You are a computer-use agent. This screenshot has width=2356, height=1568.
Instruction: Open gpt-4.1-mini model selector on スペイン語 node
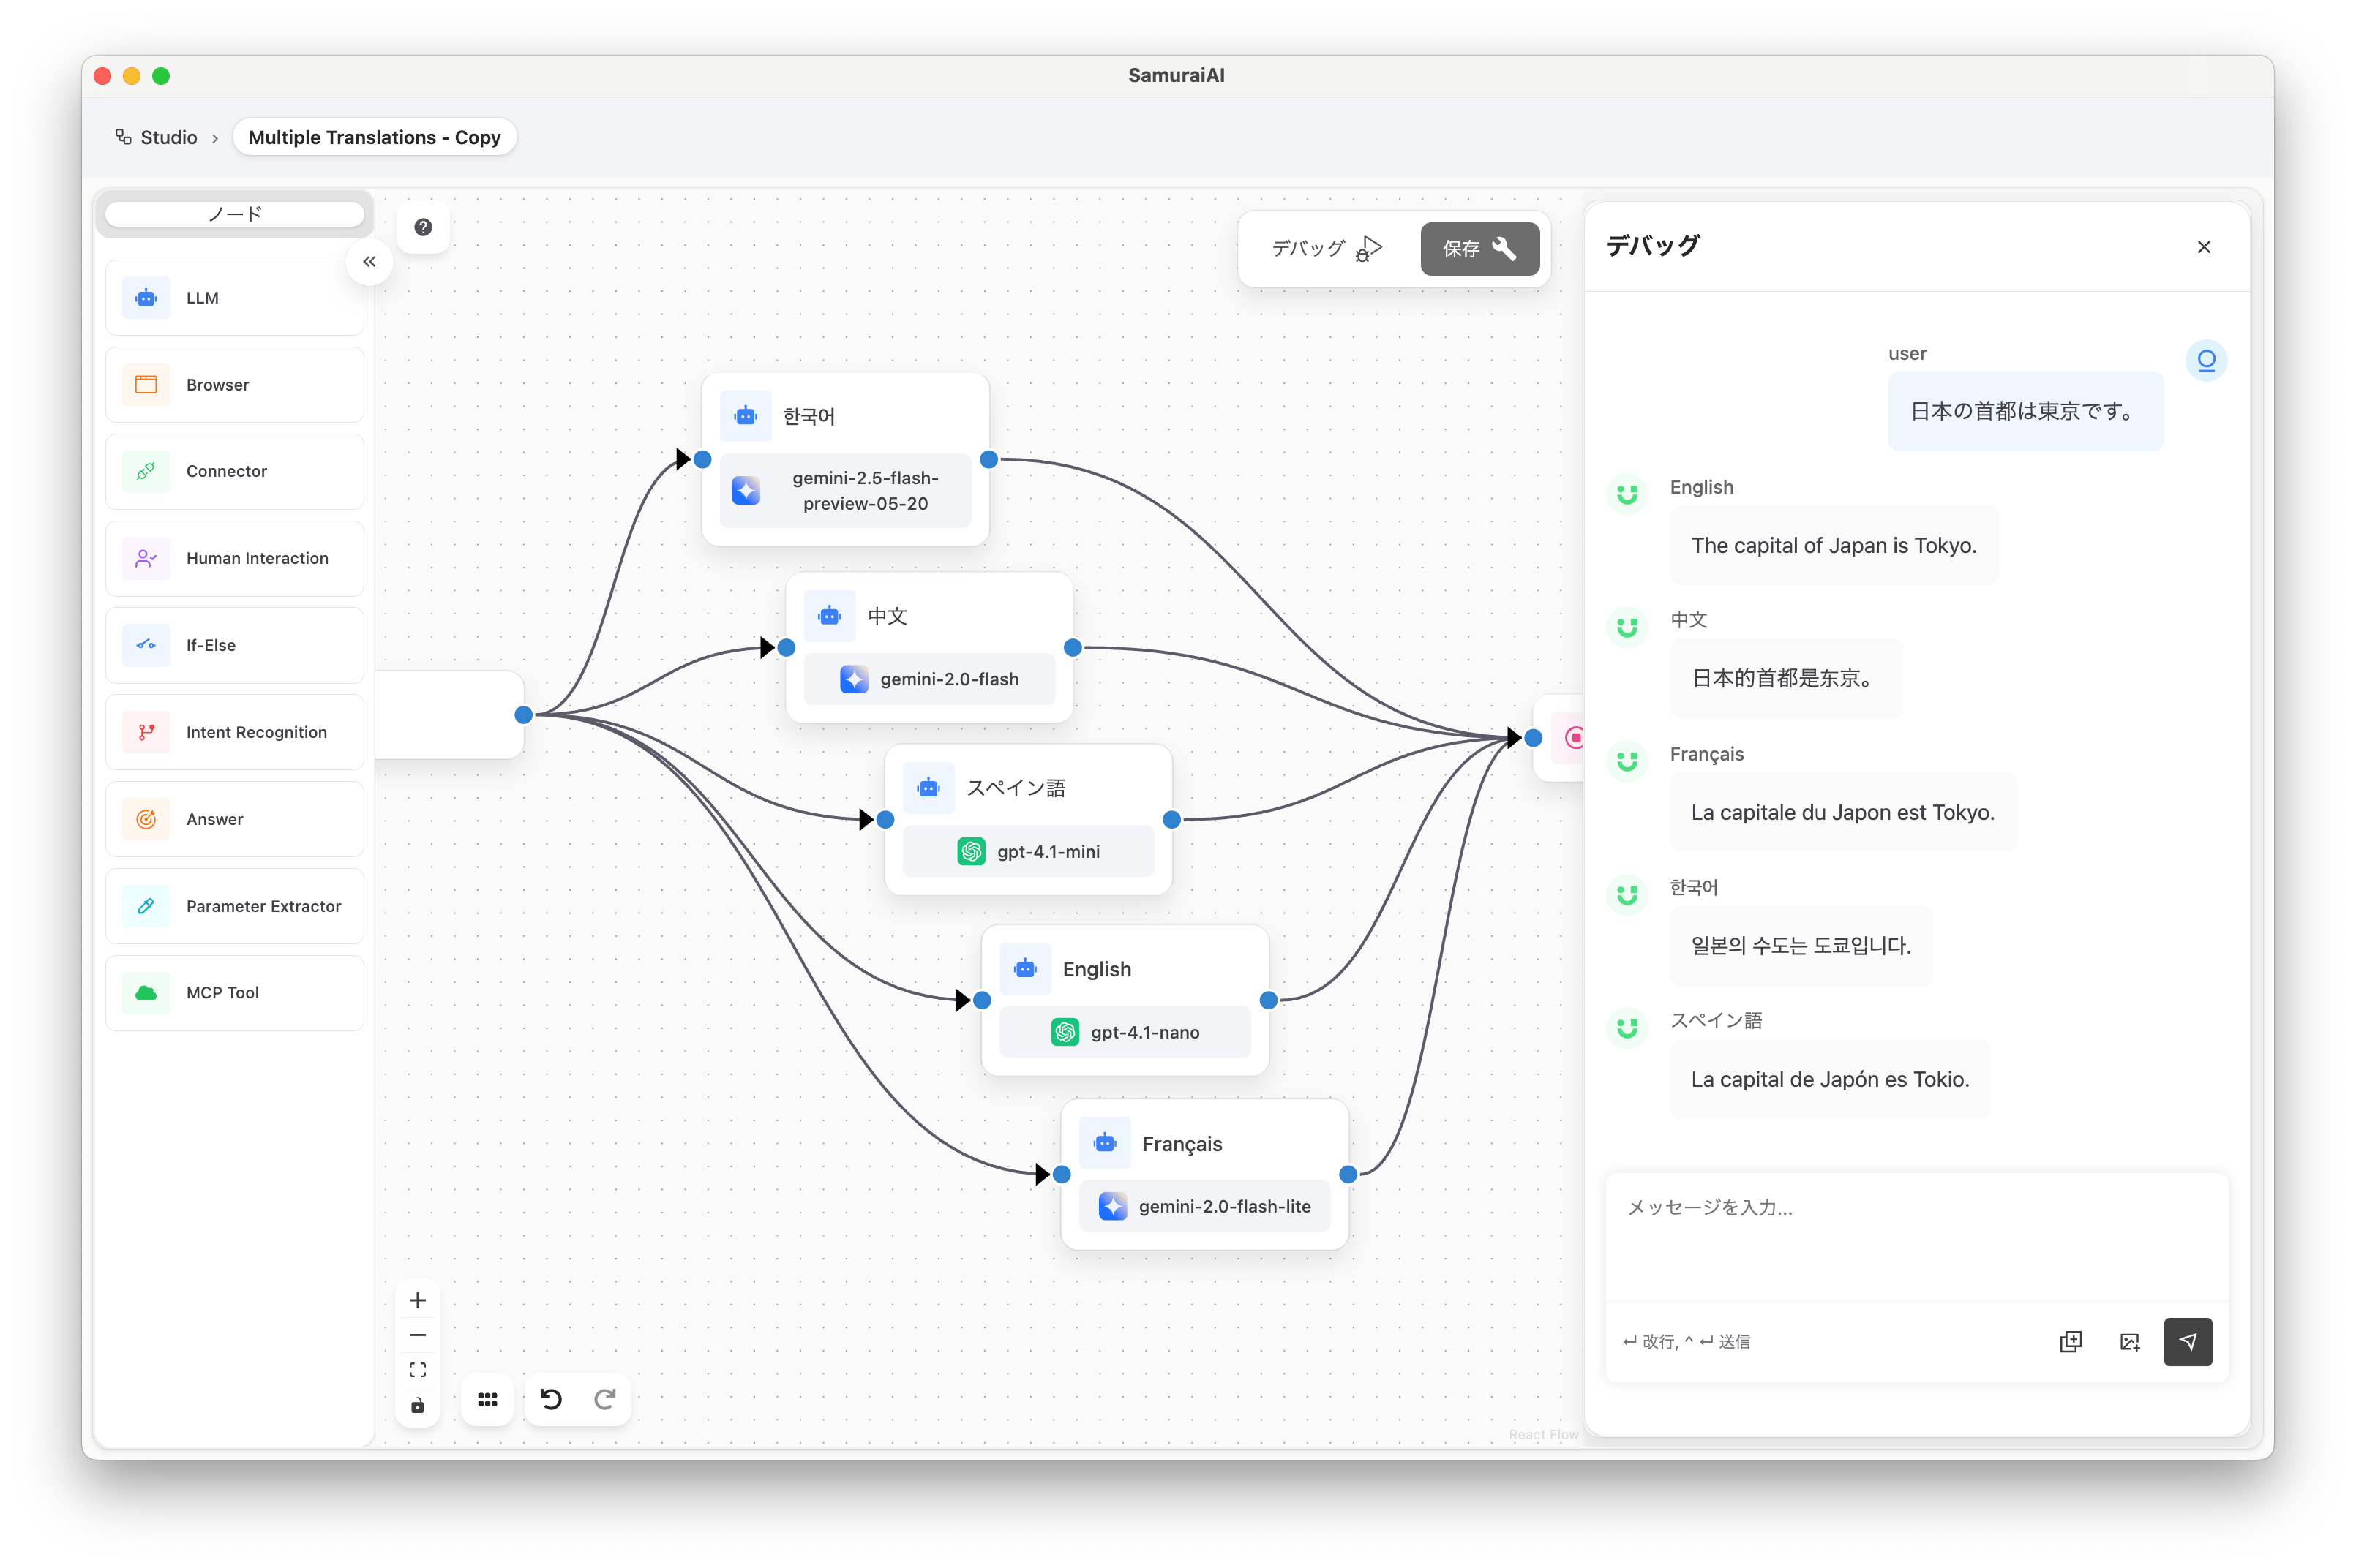[x=1027, y=851]
